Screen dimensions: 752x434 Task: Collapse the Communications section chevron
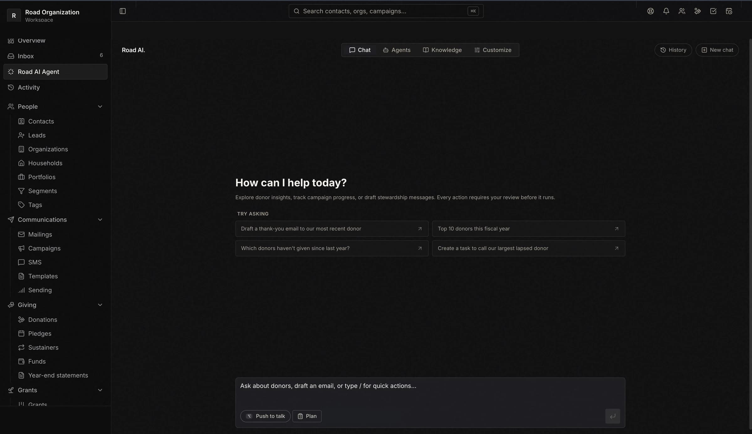[x=100, y=220]
